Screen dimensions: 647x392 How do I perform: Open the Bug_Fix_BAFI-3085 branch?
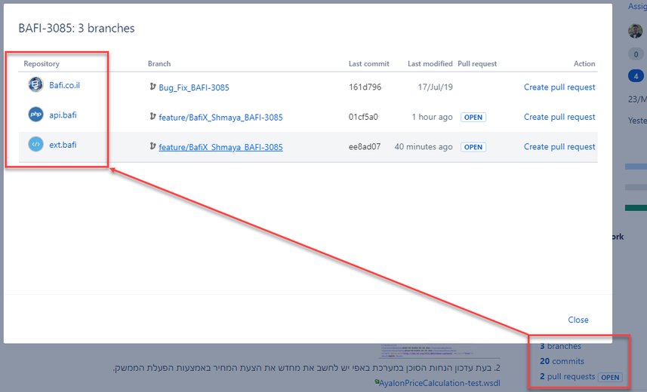click(x=194, y=87)
